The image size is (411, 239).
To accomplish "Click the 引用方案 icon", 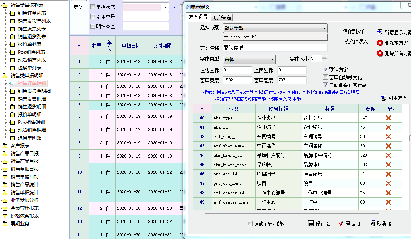I will pos(384,98).
